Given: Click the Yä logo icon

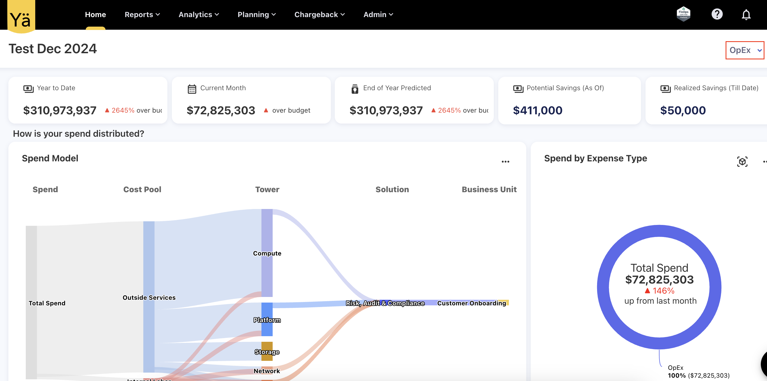Looking at the screenshot, I should click(21, 16).
